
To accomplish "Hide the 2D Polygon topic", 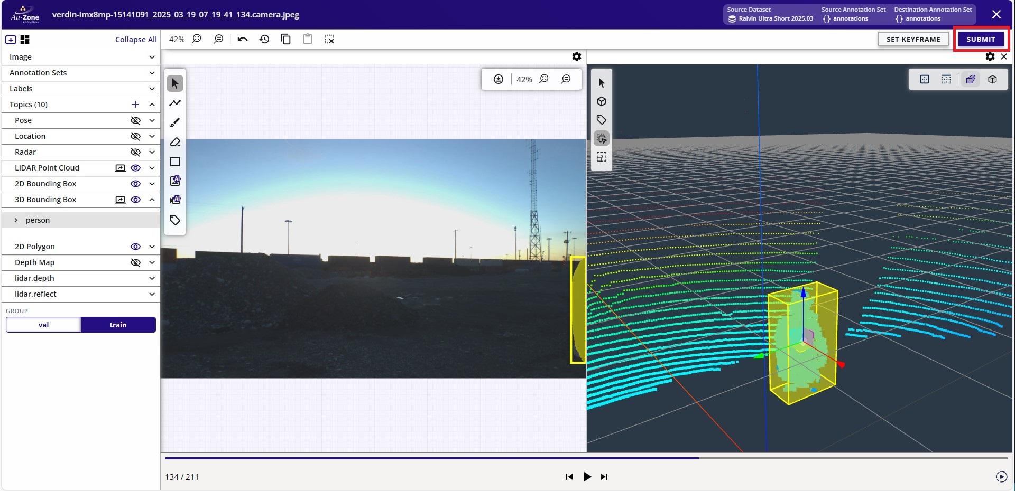I will [x=135, y=247].
